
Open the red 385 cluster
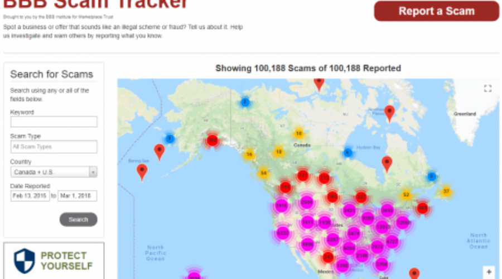tap(332, 197)
